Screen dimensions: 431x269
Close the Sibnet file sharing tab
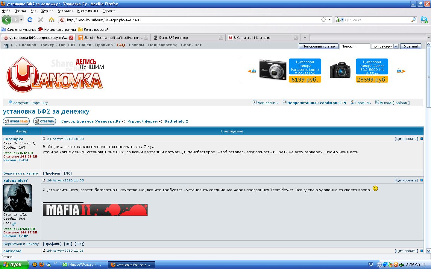tap(146, 38)
